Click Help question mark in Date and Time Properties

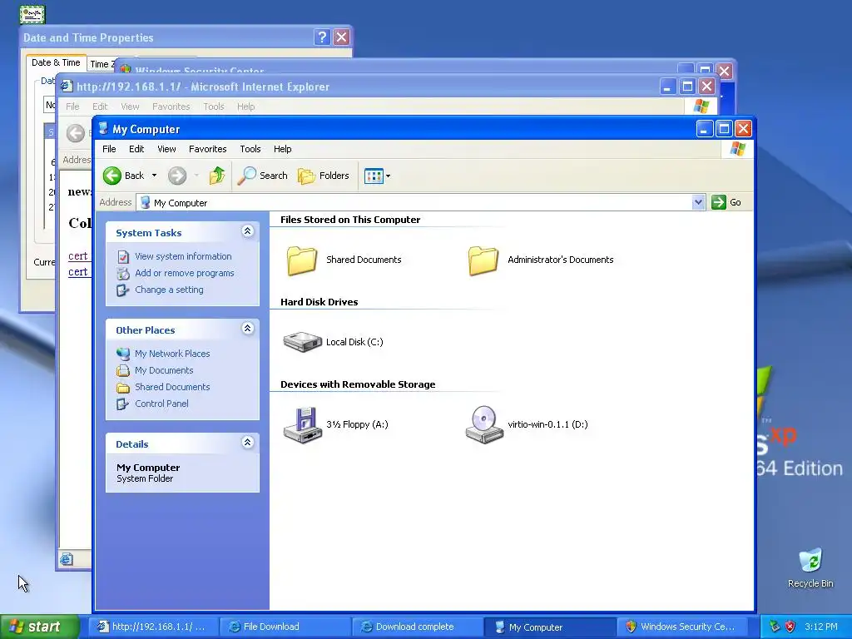[322, 37]
